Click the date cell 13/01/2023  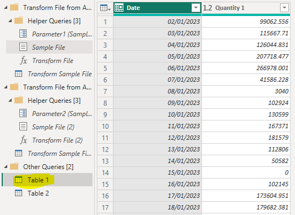pos(158,149)
